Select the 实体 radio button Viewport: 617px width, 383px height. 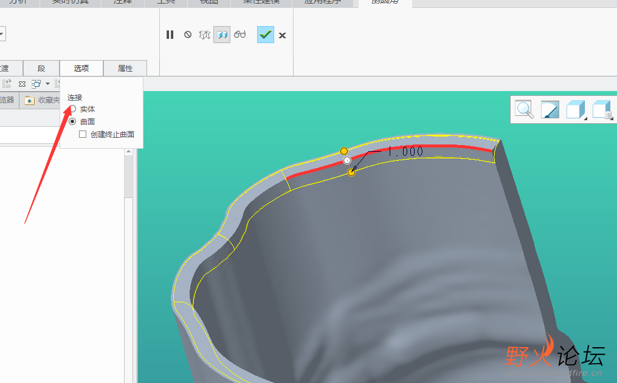click(72, 109)
